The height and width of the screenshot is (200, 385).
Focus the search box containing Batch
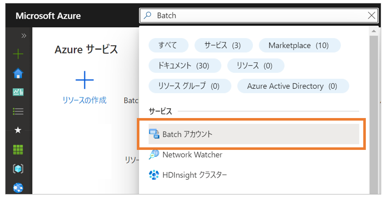click(259, 15)
